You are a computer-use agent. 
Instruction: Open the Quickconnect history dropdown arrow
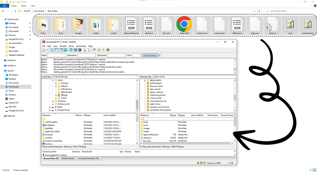coord(159,55)
